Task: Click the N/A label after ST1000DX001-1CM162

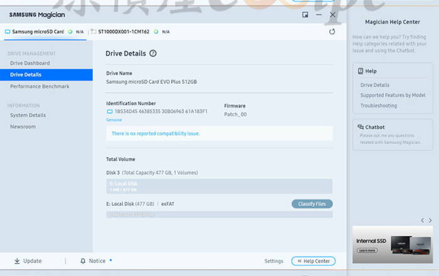Action: click(x=166, y=31)
